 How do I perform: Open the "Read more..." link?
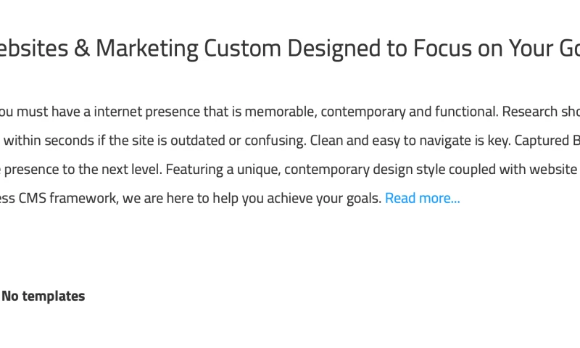pos(422,198)
